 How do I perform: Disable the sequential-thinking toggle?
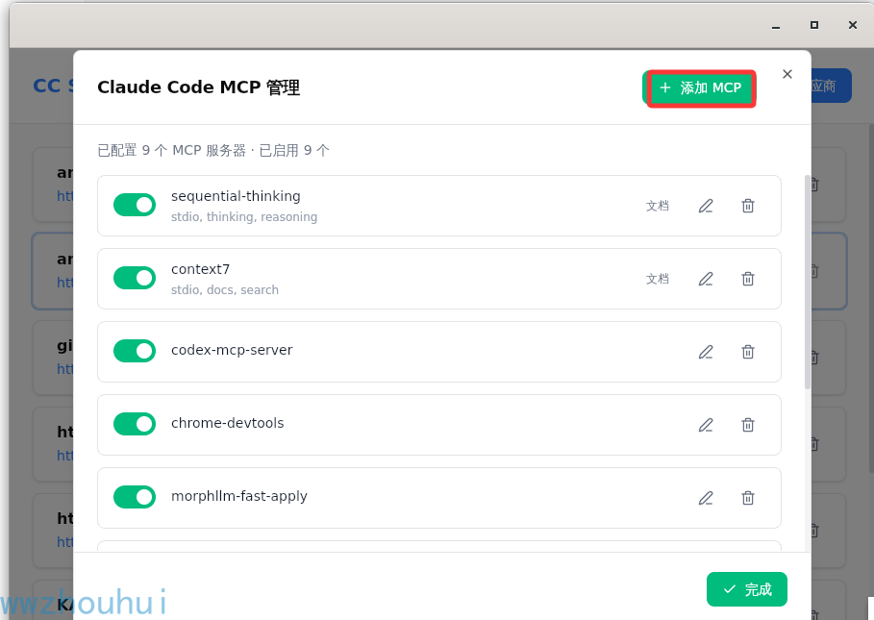135,205
